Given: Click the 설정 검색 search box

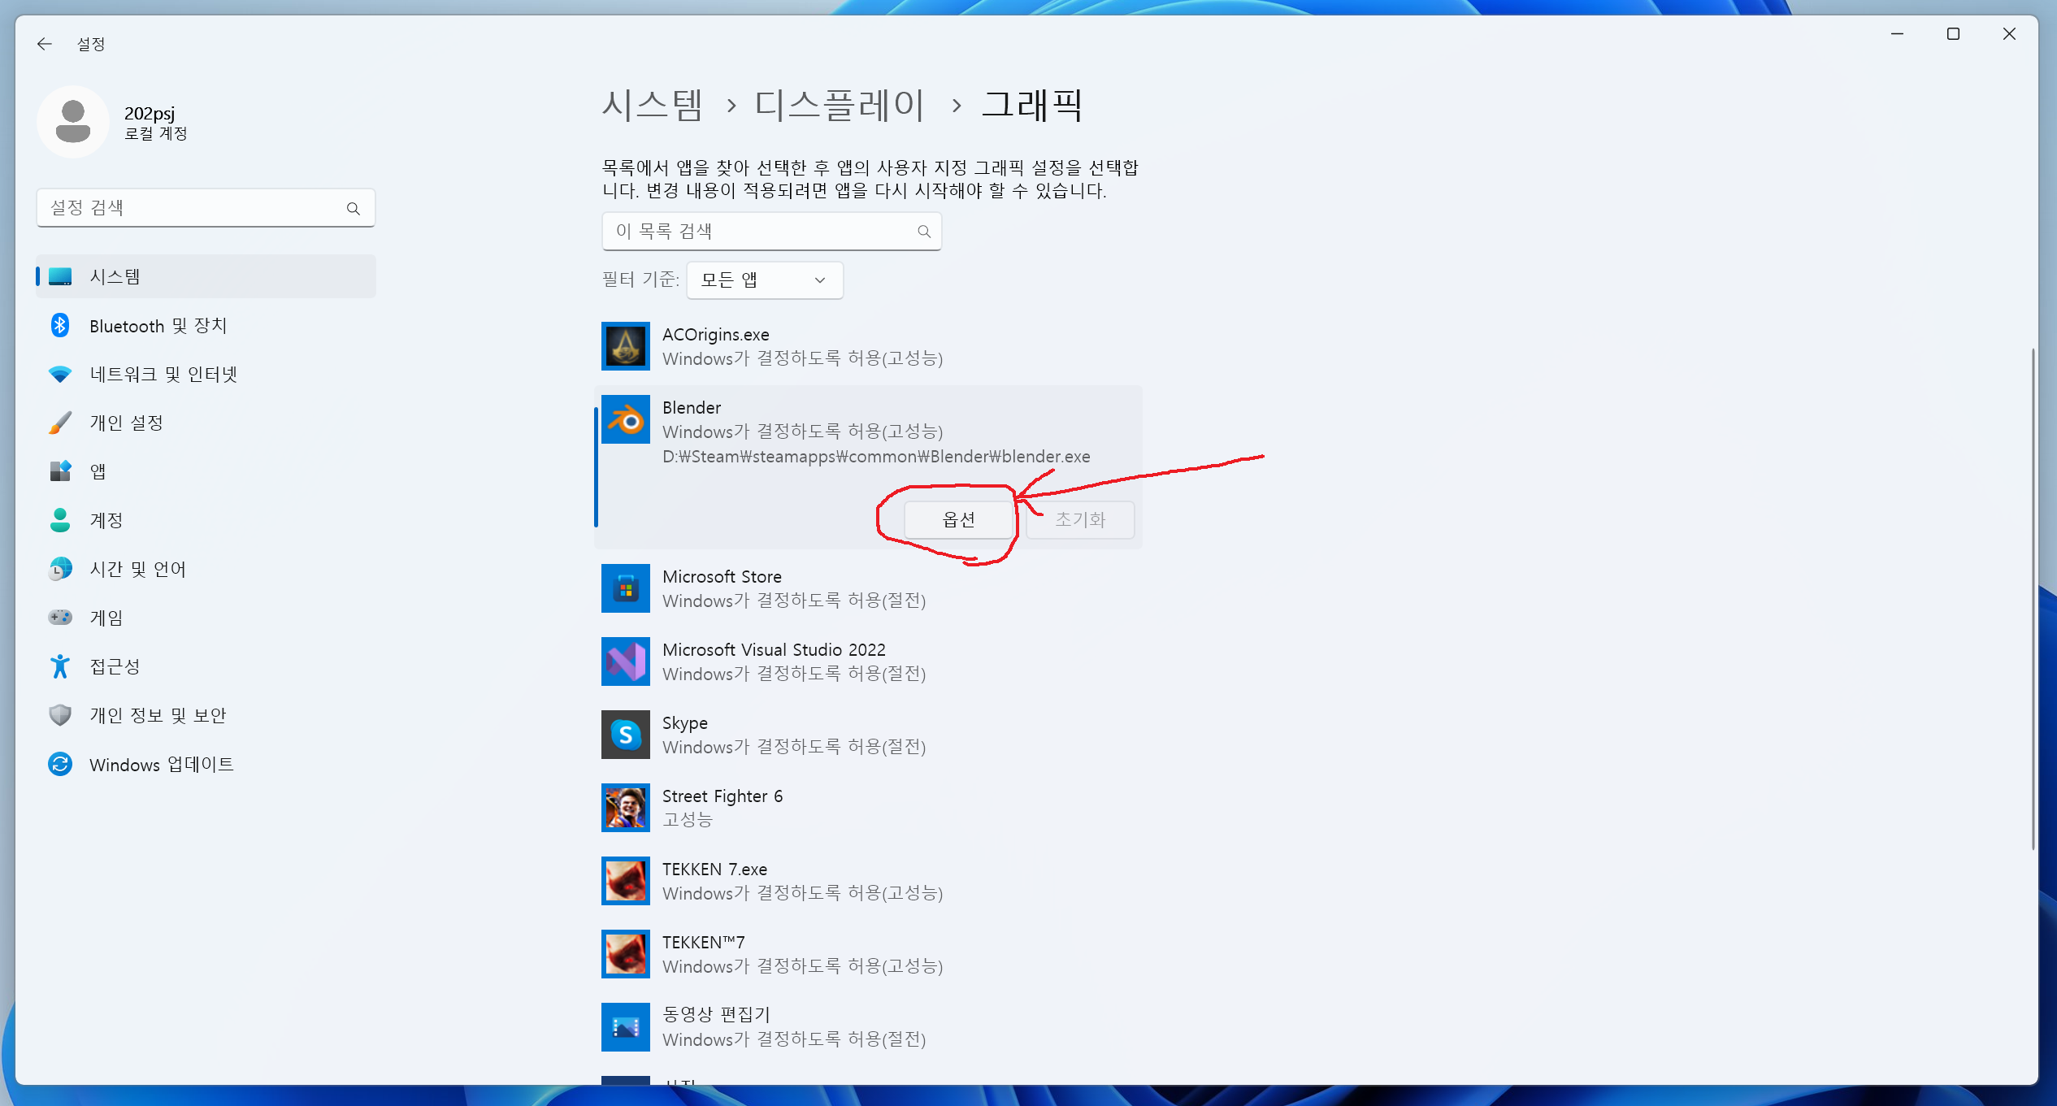Looking at the screenshot, I should 195,208.
